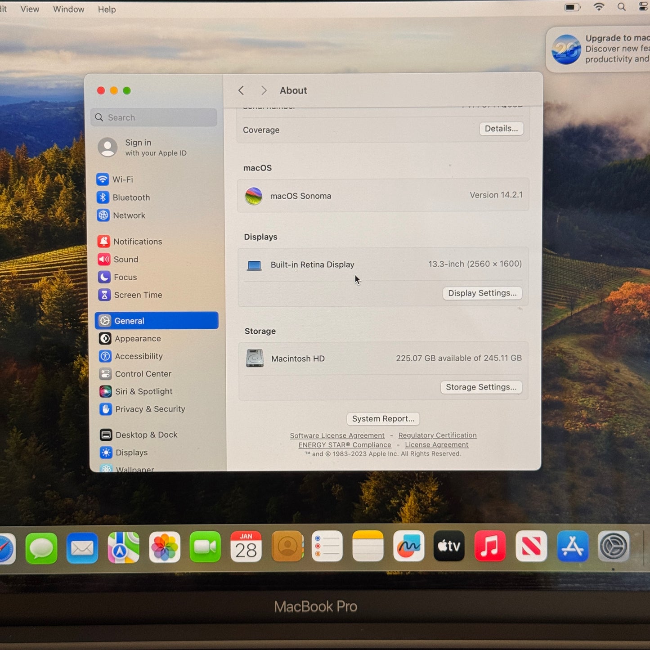Screen dimensions: 650x650
Task: Open Calendar from the Dock
Action: [246, 547]
